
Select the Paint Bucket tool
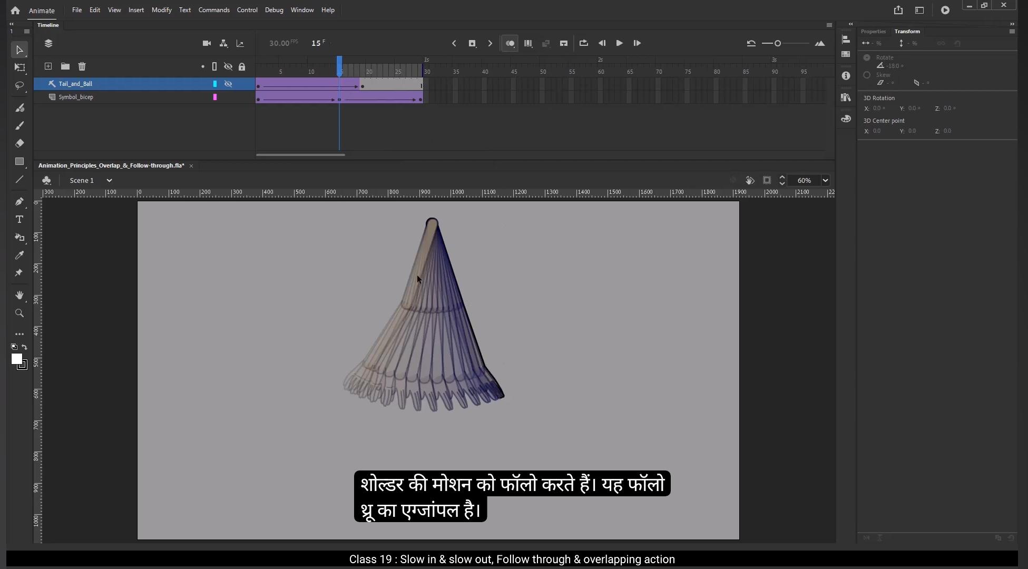pyautogui.click(x=19, y=237)
